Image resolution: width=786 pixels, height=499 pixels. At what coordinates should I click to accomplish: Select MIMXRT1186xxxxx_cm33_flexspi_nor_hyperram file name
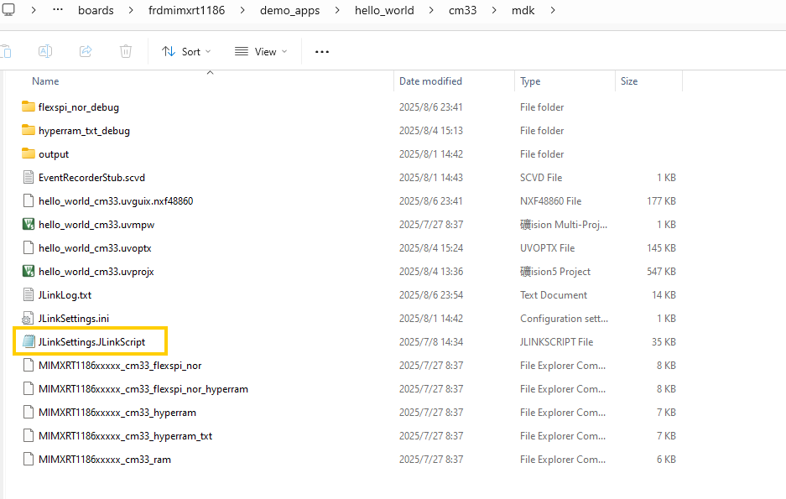[x=143, y=389]
